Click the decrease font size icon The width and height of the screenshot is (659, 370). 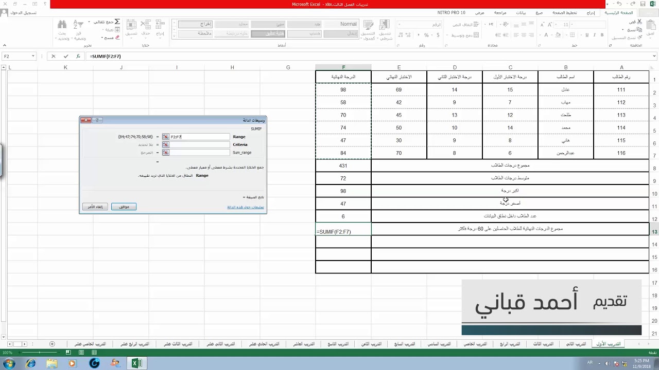542,25
